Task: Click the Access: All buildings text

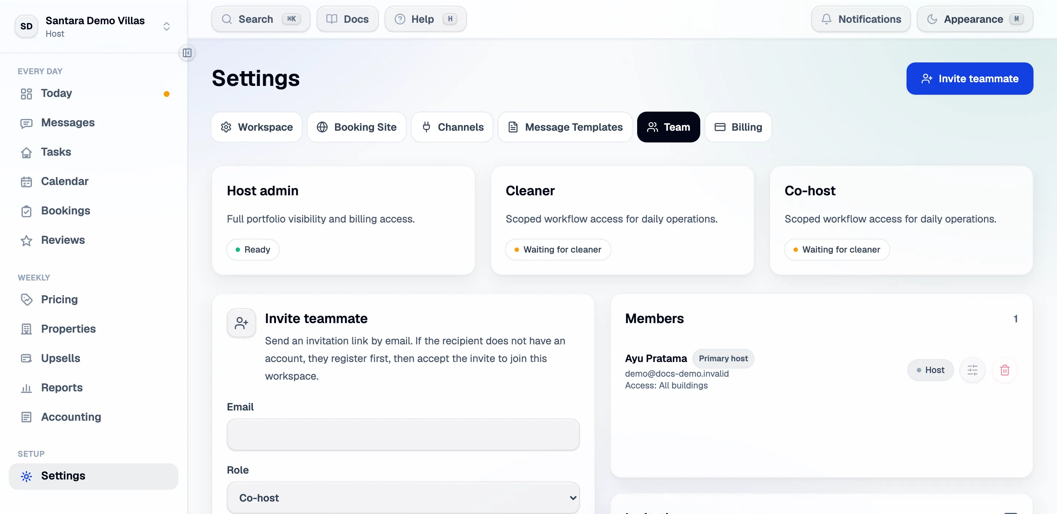Action: (x=666, y=385)
